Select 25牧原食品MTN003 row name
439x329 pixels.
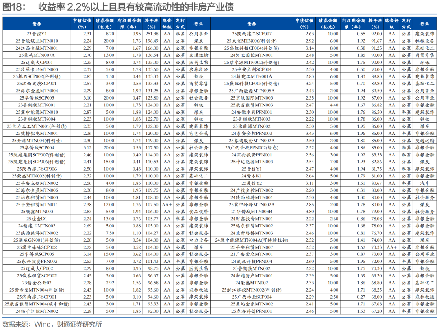[37, 69]
